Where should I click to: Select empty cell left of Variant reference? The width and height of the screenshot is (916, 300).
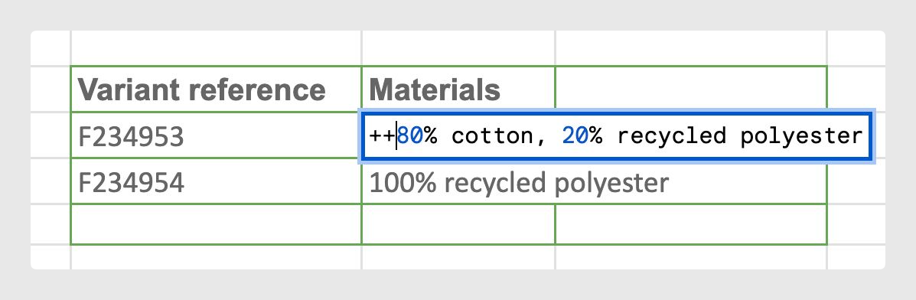click(x=51, y=90)
